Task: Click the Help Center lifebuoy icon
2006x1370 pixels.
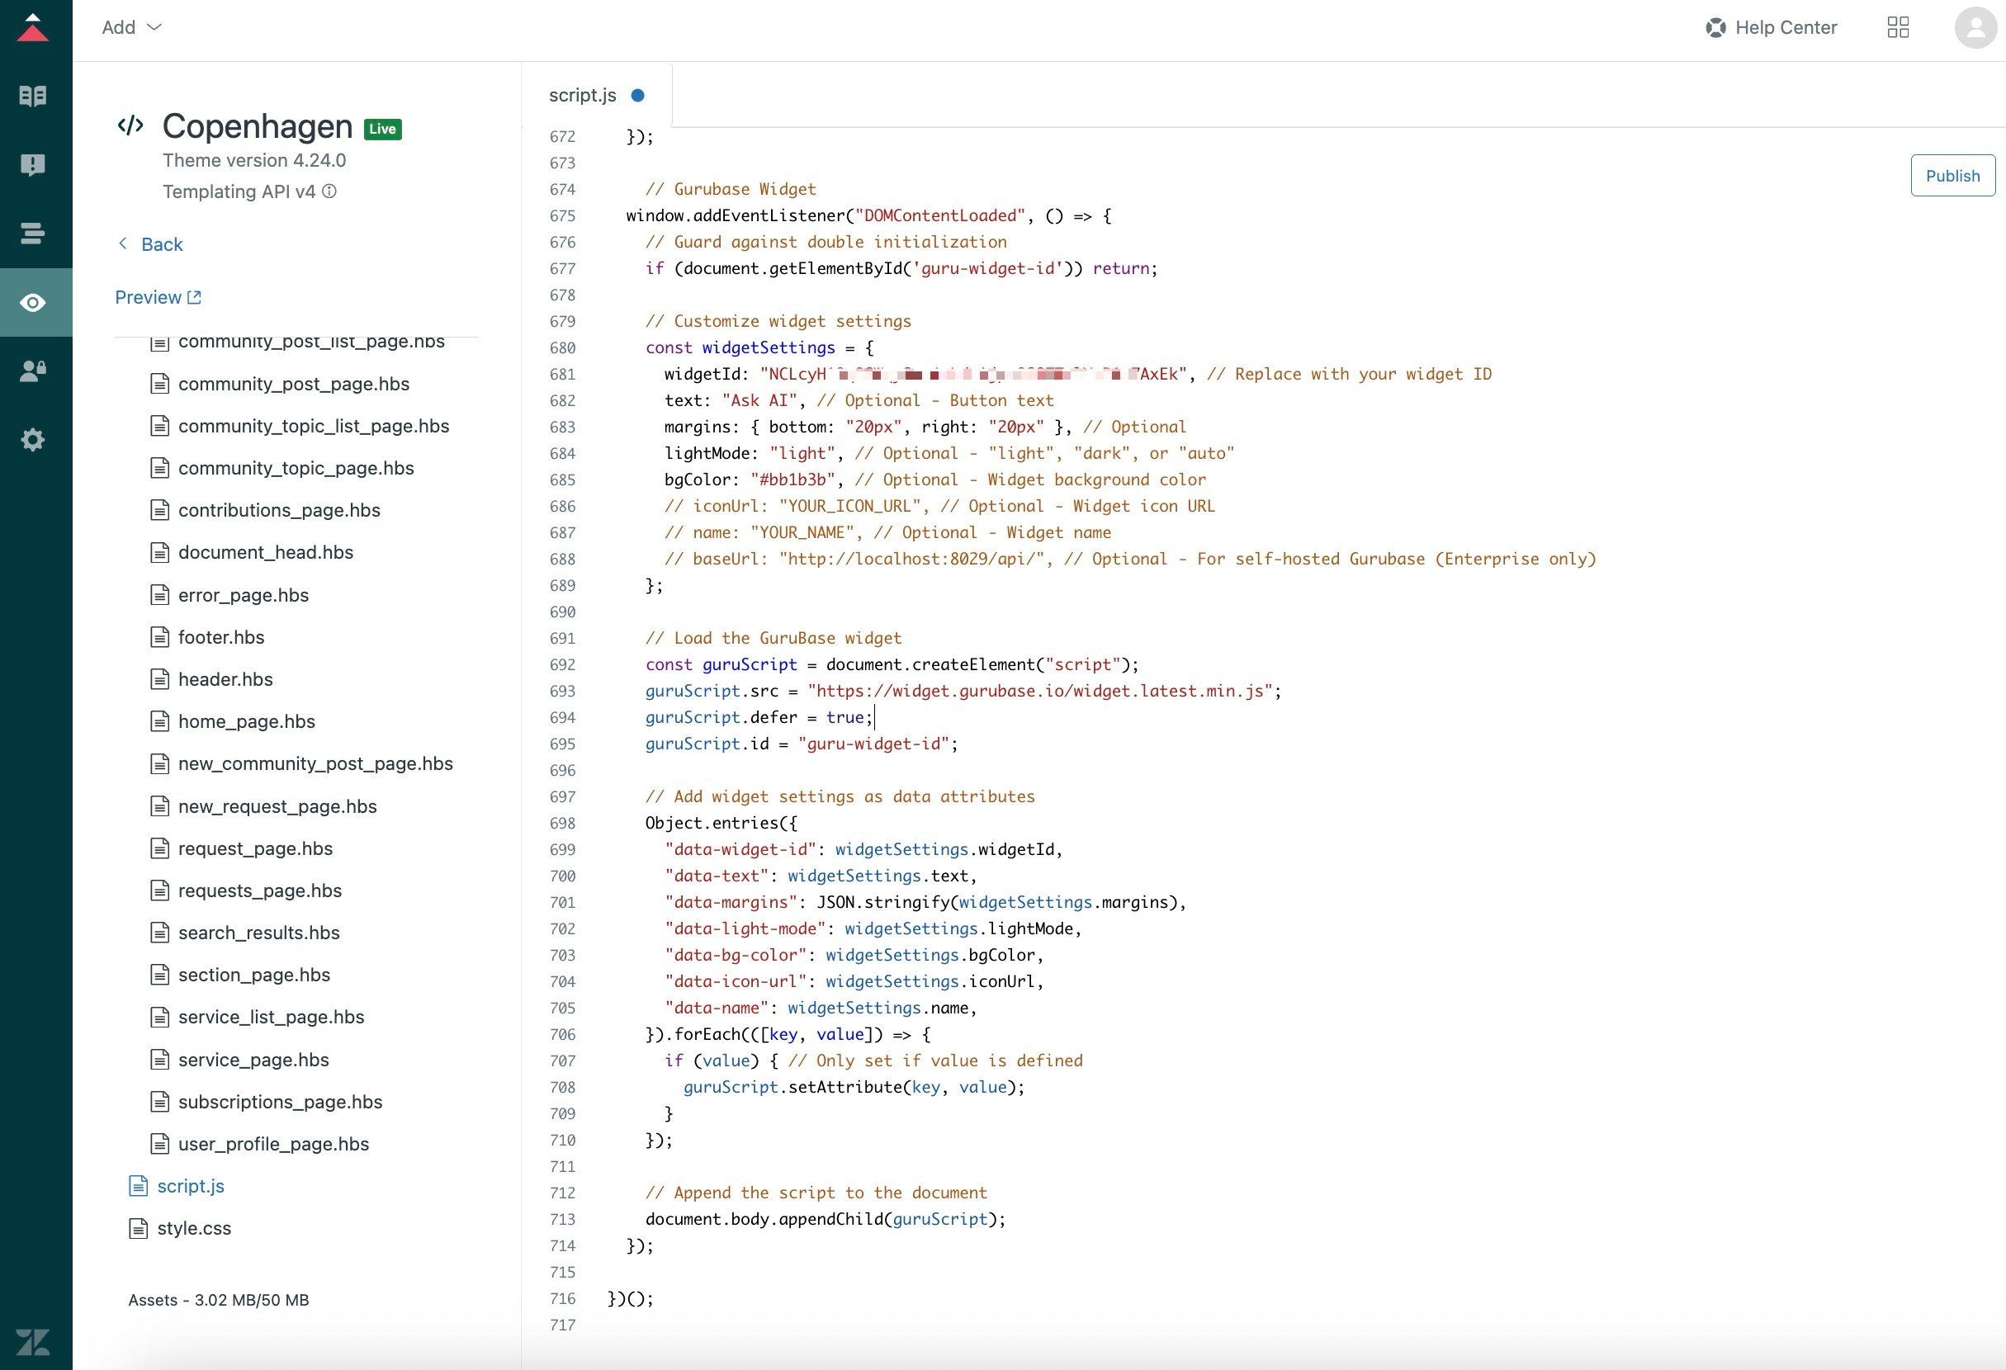Action: tap(1715, 27)
